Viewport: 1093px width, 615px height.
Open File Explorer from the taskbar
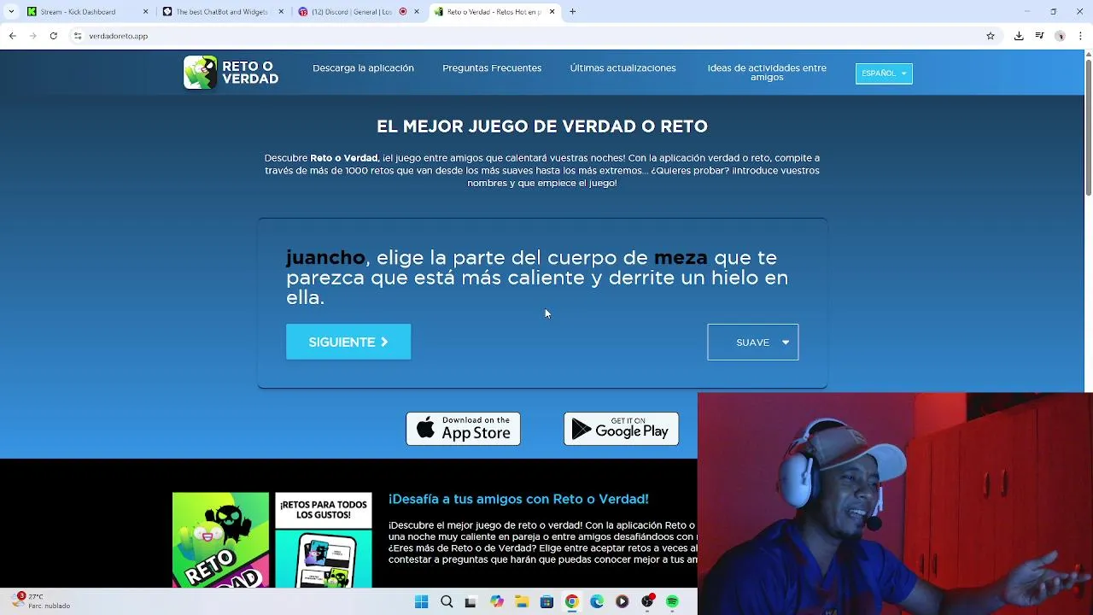[x=522, y=602]
